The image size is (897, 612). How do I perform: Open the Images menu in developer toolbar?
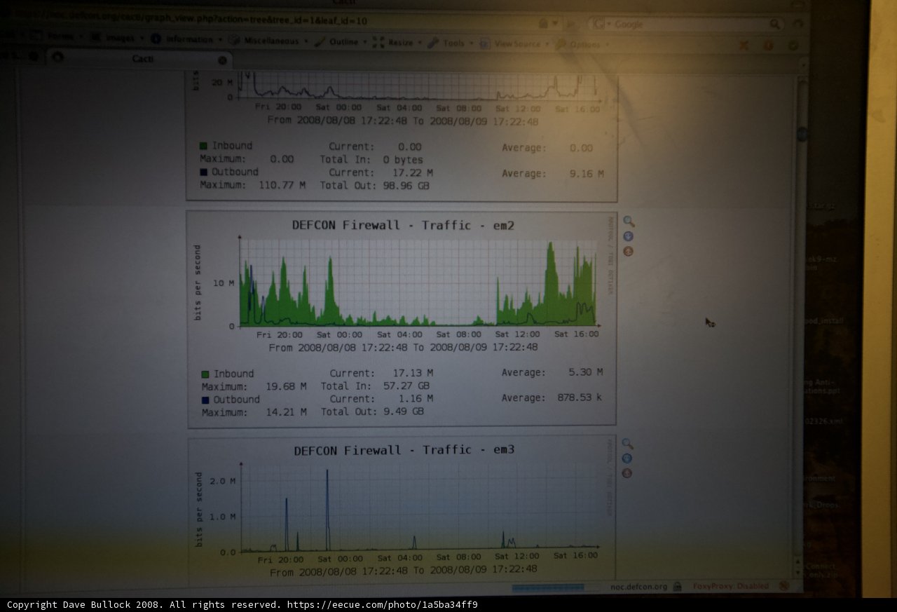pyautogui.click(x=116, y=38)
